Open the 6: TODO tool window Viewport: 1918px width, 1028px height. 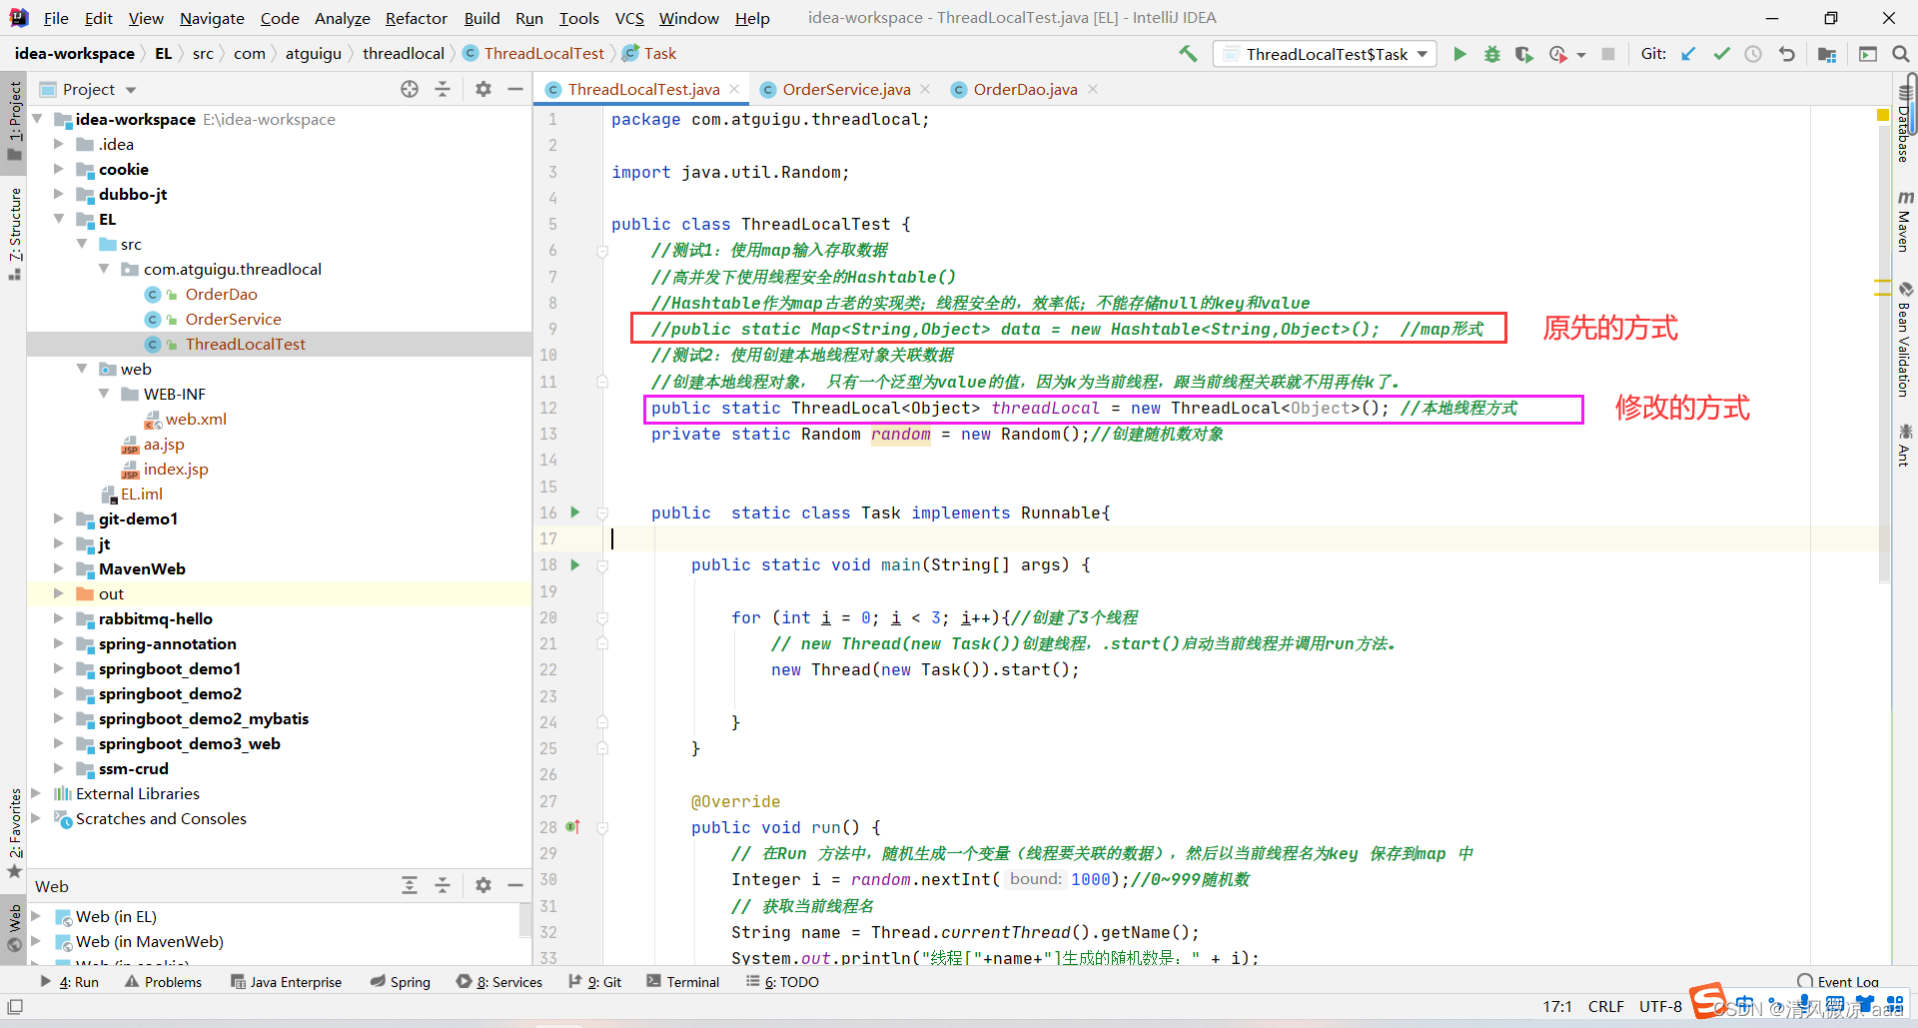[782, 982]
